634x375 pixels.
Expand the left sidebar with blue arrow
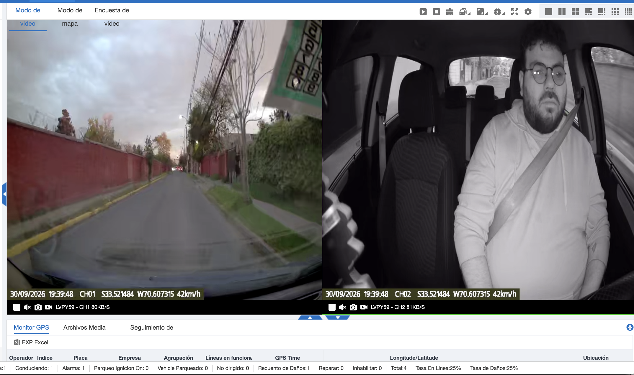[x=4, y=194]
